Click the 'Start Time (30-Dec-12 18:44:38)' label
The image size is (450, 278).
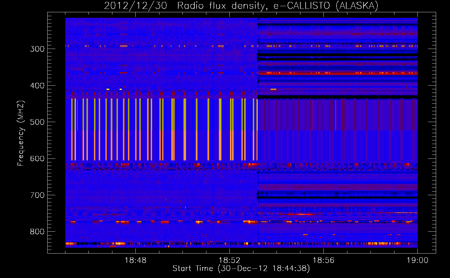click(x=241, y=269)
